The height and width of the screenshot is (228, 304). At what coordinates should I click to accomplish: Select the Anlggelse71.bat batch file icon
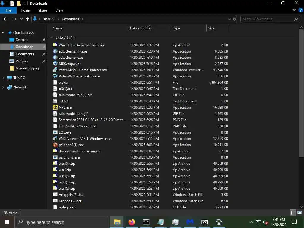[x=55, y=194]
